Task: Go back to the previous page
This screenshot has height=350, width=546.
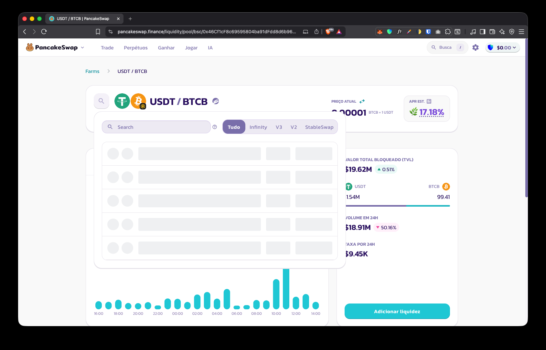Action: pos(25,32)
